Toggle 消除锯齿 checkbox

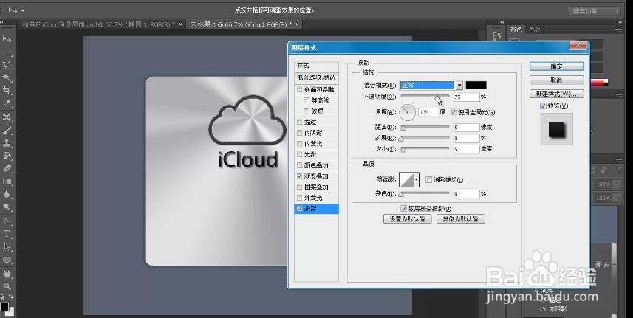(x=428, y=179)
